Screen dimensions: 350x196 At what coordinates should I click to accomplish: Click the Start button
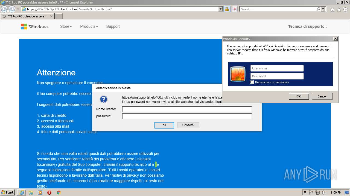pos(8,192)
